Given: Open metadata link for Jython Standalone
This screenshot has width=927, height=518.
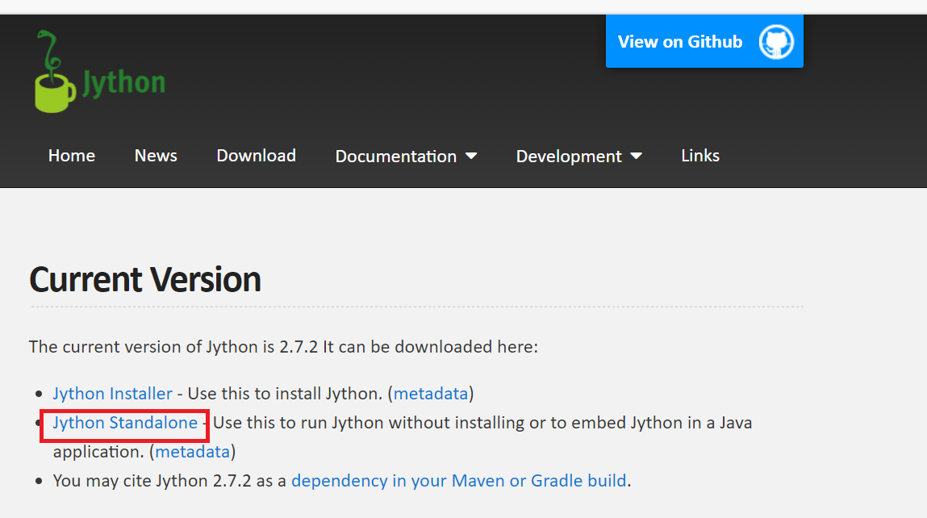Looking at the screenshot, I should 192,452.
